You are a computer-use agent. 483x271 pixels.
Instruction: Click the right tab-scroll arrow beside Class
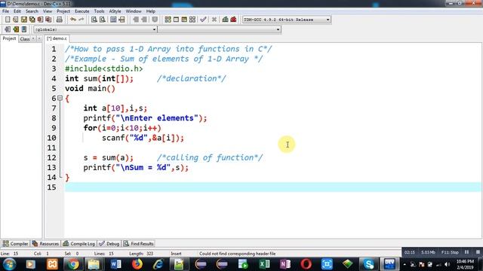pyautogui.click(x=39, y=38)
